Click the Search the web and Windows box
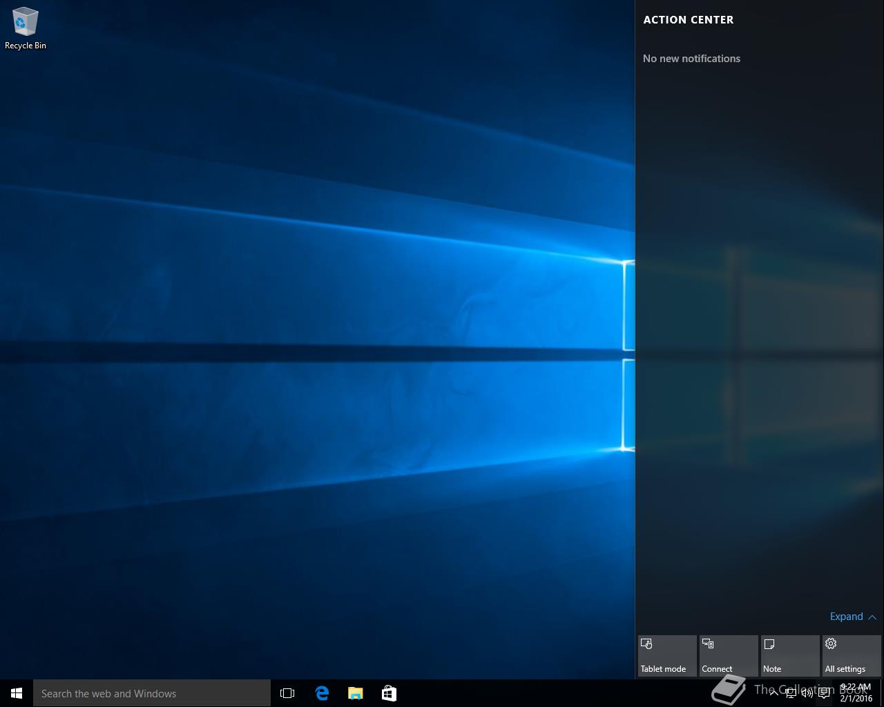The width and height of the screenshot is (884, 707). (x=152, y=693)
